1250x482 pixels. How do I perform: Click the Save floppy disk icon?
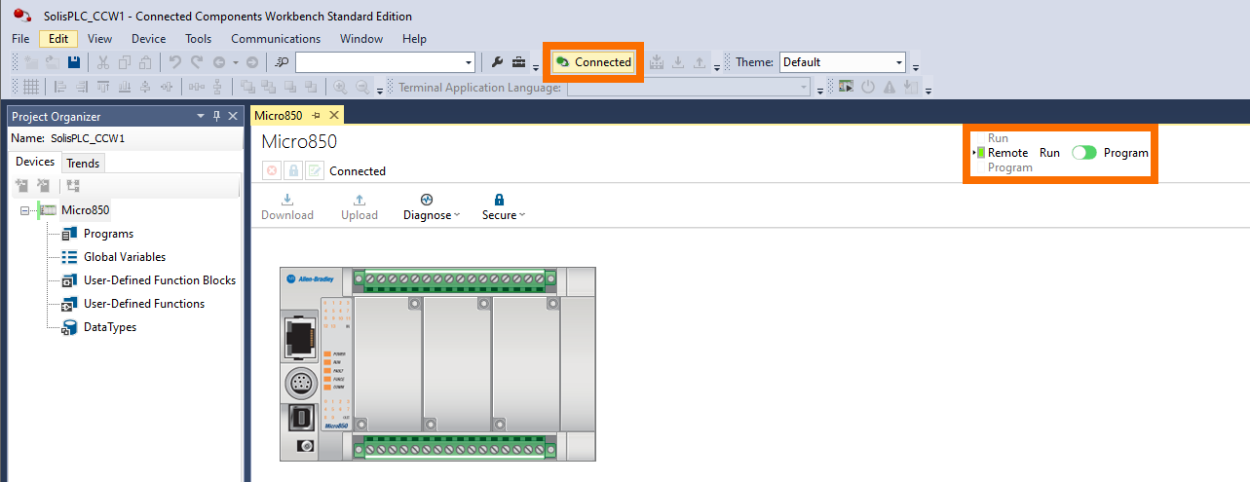(x=74, y=62)
